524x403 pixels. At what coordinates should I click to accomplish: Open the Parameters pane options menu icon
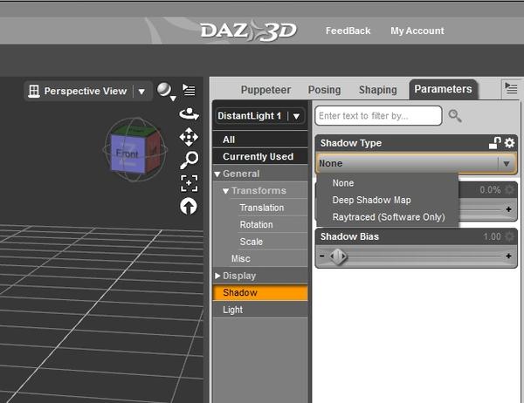coord(511,89)
